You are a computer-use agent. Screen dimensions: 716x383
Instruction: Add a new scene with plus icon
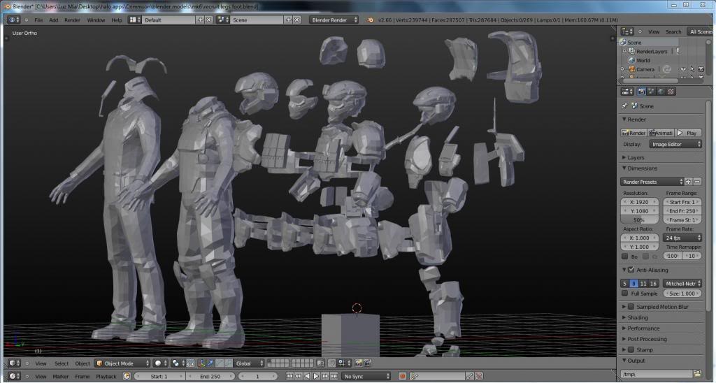tap(289, 20)
